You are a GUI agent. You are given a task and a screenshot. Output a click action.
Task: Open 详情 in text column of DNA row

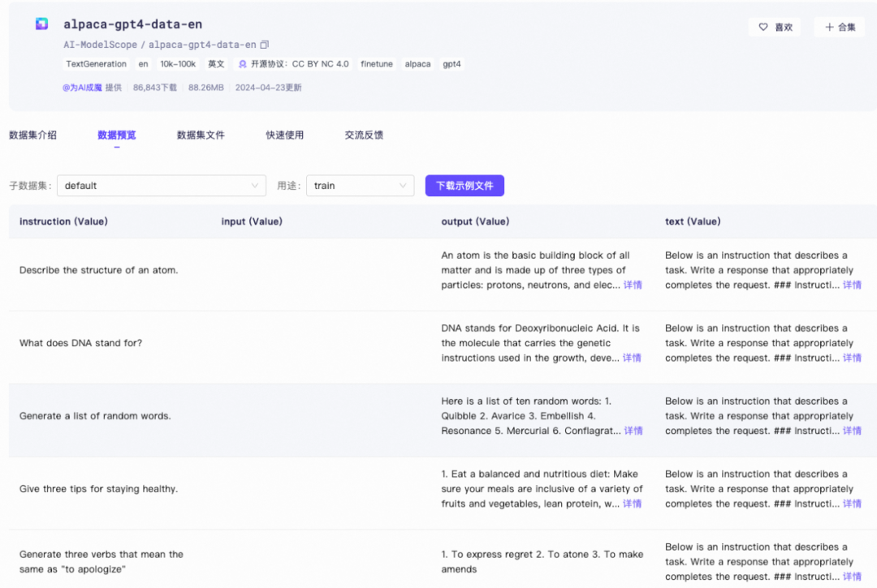853,358
